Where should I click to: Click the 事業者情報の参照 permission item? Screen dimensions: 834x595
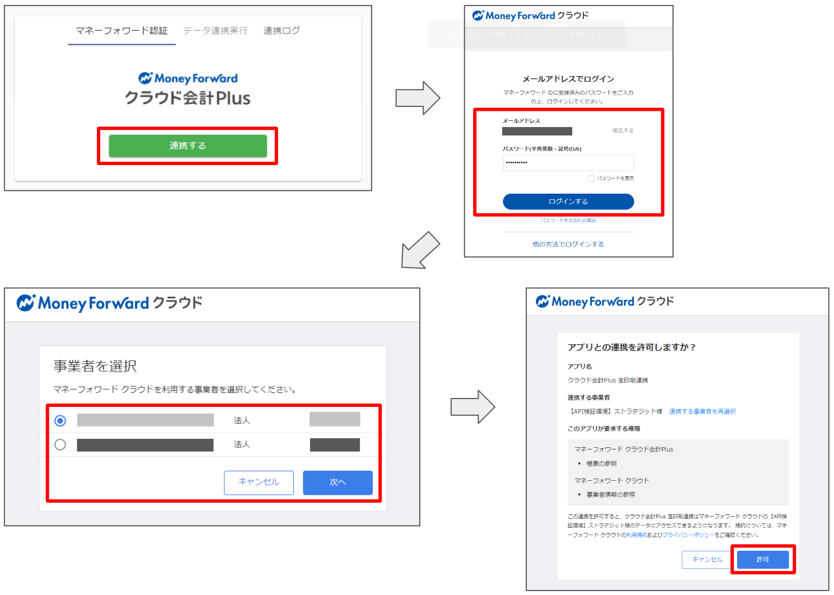coord(611,495)
